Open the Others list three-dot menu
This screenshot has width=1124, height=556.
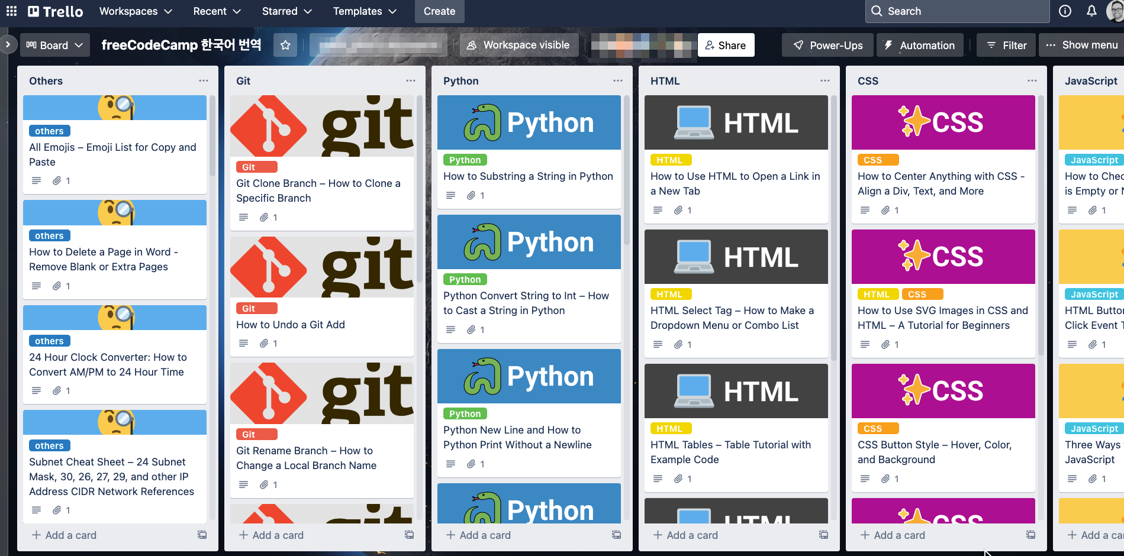coord(204,81)
